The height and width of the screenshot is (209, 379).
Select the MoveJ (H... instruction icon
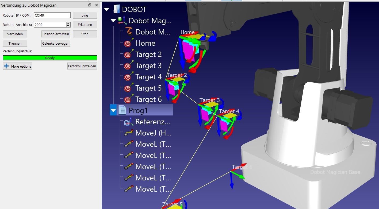click(x=129, y=133)
